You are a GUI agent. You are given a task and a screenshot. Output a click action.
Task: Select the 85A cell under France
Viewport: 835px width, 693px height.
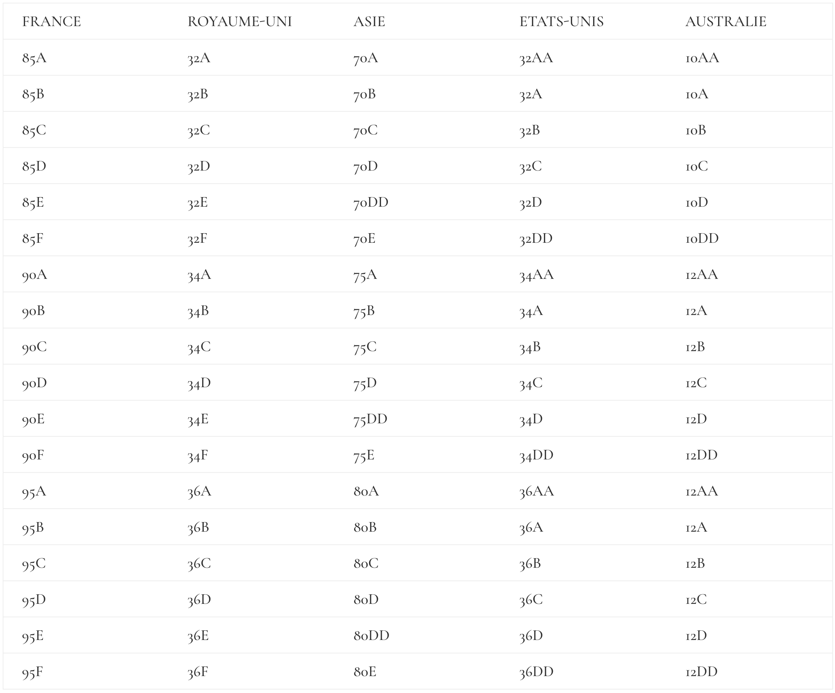pyautogui.click(x=34, y=58)
